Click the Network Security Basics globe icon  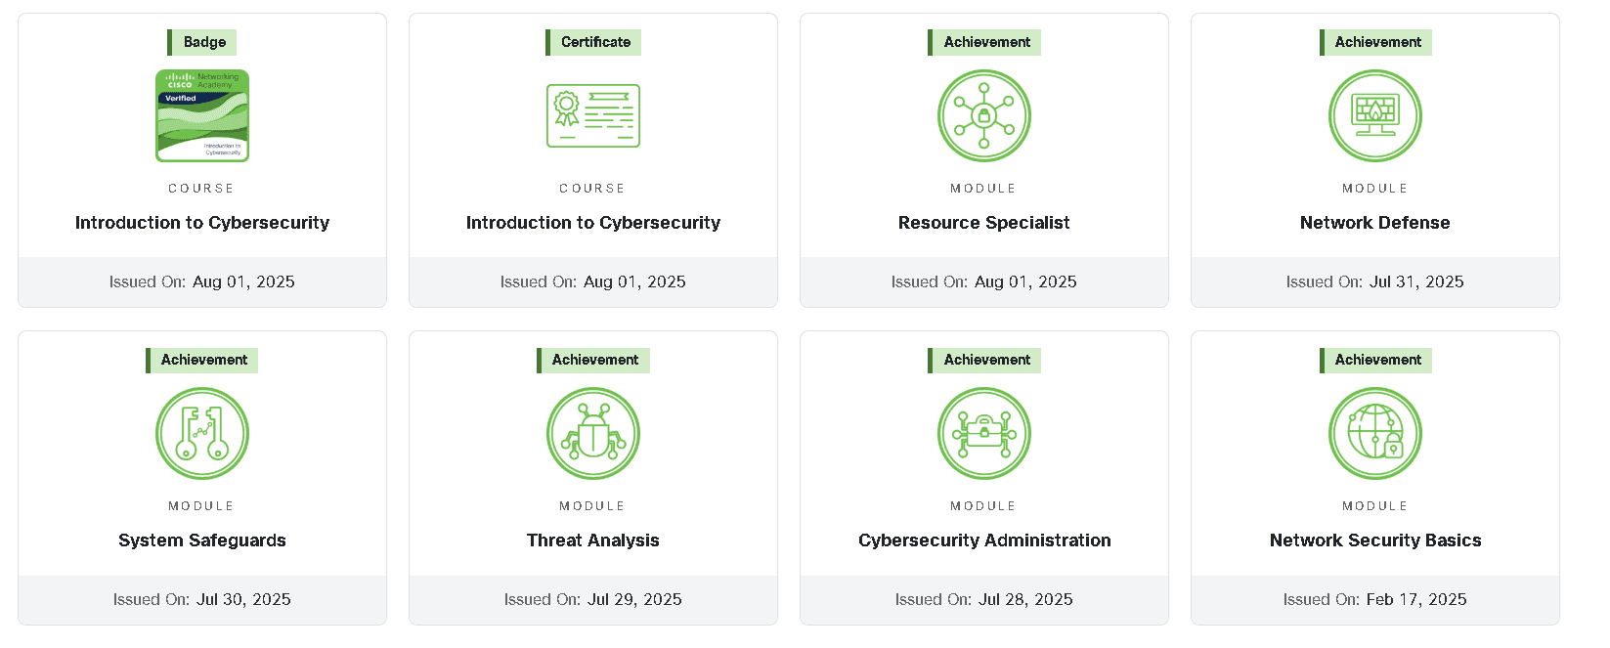tap(1374, 433)
